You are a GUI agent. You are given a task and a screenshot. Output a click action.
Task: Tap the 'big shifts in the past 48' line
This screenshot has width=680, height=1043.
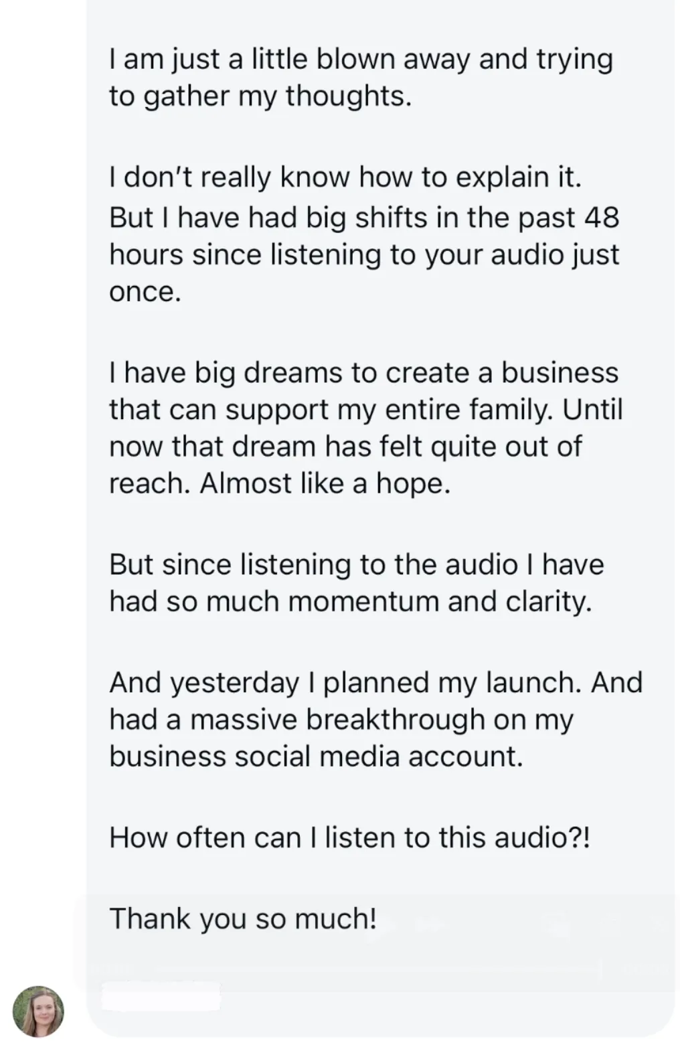365,218
